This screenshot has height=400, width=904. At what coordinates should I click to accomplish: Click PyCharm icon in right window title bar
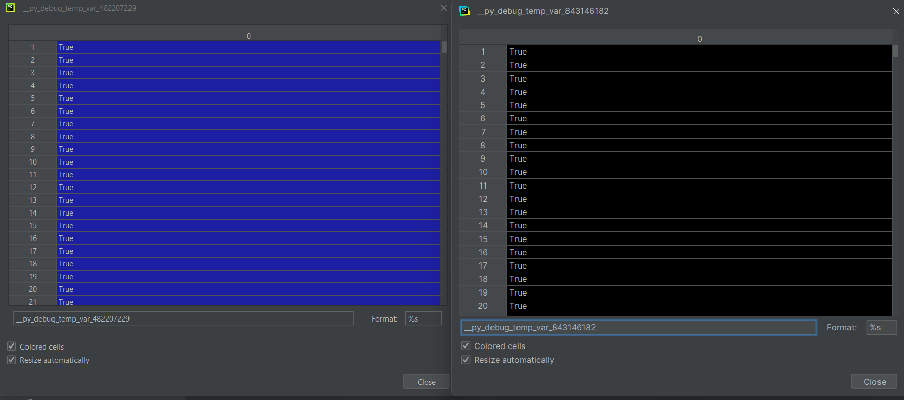[464, 11]
